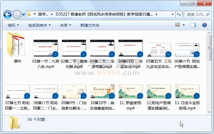The height and width of the screenshot is (134, 214).
Task: Close the Explorer window
Action: click(204, 3)
